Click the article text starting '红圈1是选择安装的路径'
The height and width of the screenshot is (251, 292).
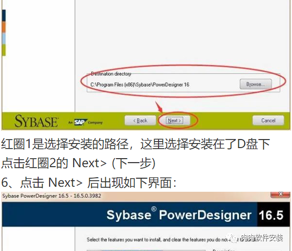(x=135, y=144)
